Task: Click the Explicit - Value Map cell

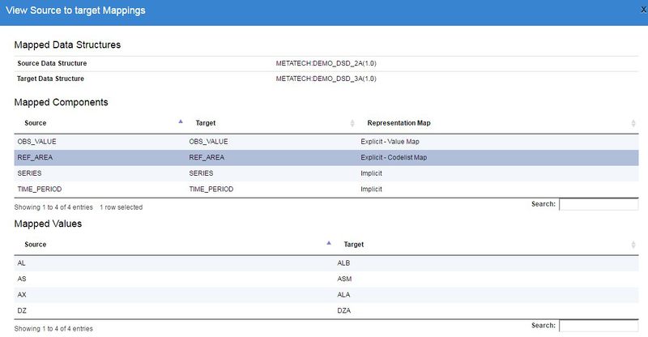Action: [x=390, y=142]
